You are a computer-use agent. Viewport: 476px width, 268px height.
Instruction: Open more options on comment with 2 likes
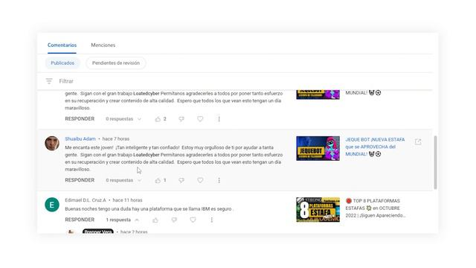(x=219, y=119)
